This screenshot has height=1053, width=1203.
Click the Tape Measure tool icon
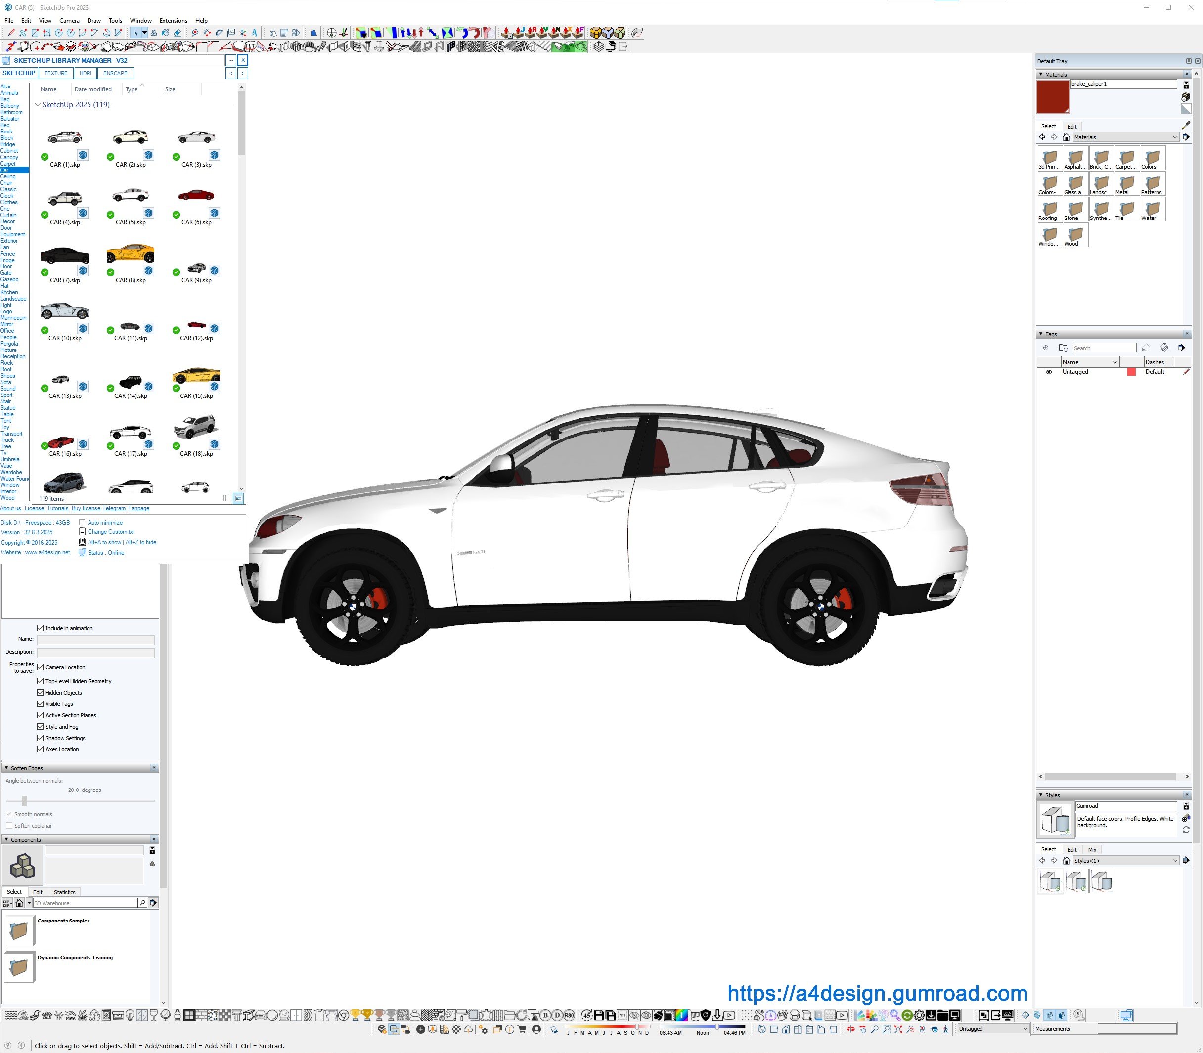tap(195, 33)
